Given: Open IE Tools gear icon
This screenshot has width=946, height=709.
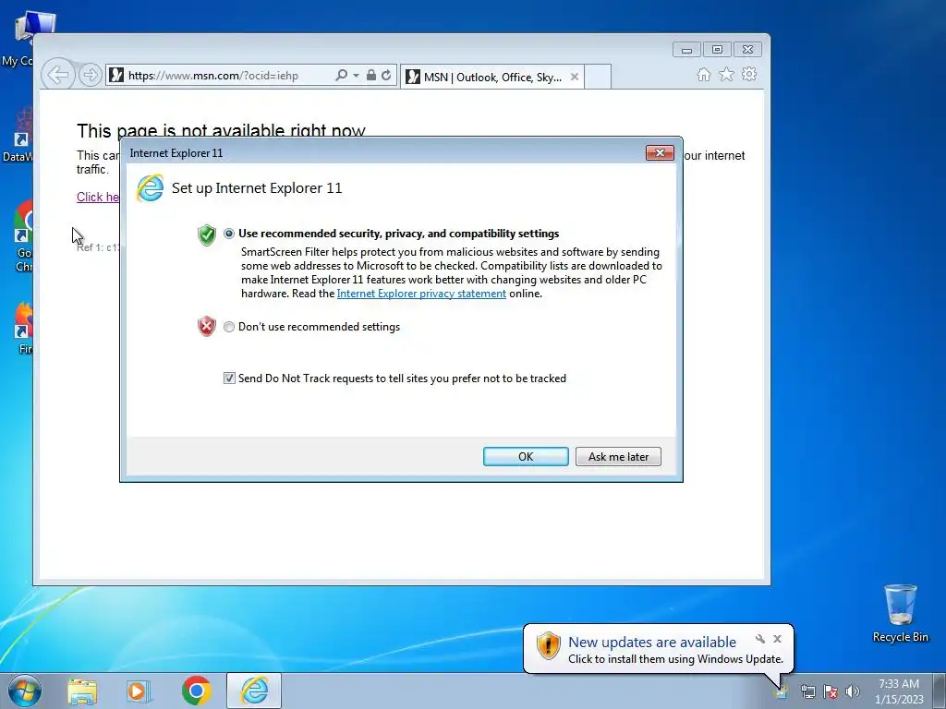Looking at the screenshot, I should [749, 74].
